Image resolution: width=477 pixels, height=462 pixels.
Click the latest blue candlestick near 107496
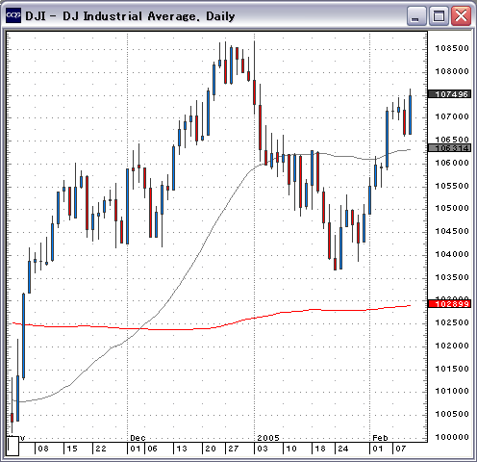(x=410, y=115)
